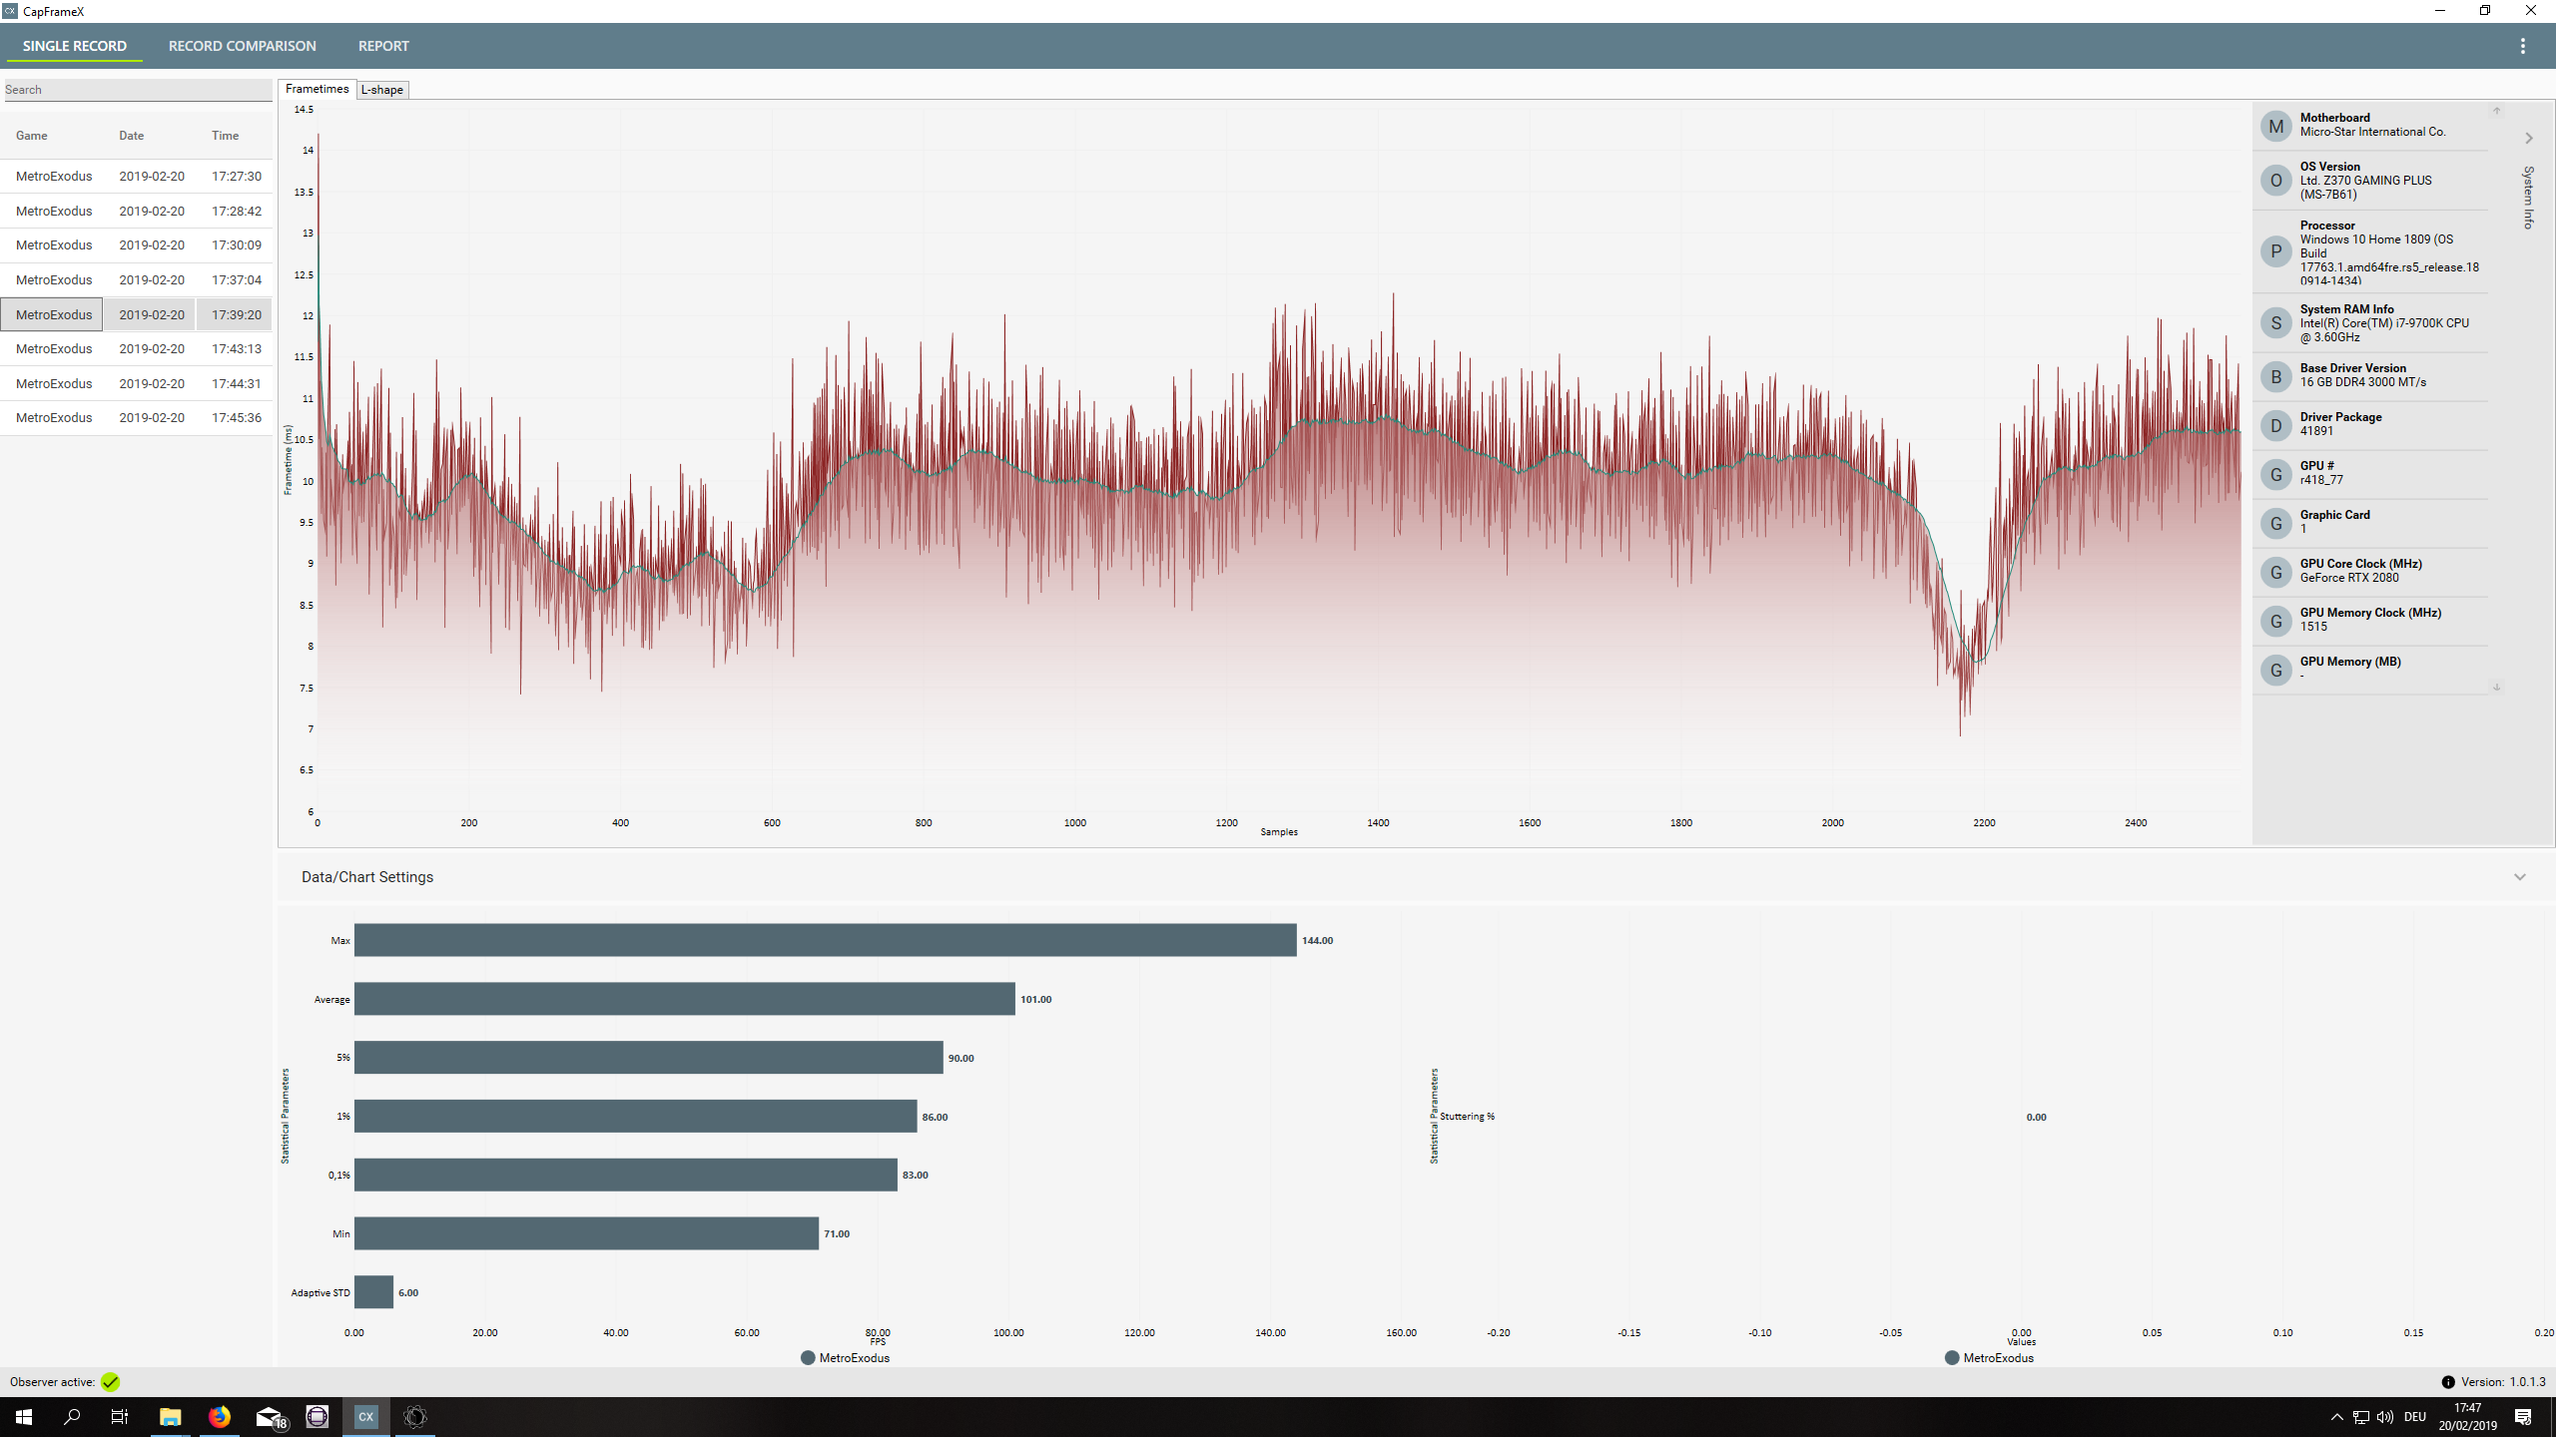Click the 1% percentile bar showing 86.00

point(636,1117)
